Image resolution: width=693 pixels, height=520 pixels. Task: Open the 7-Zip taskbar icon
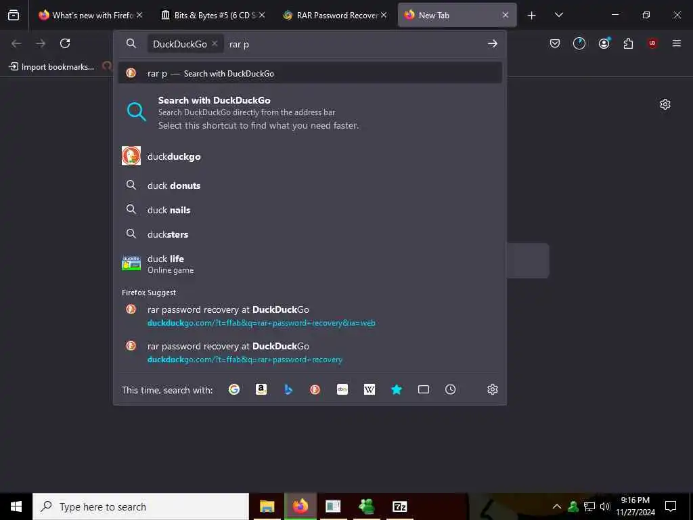coord(399,506)
